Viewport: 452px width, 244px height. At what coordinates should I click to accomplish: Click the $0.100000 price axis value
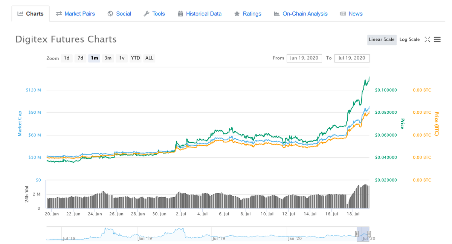tap(386, 90)
